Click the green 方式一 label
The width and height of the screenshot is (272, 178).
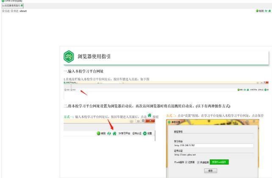(69, 117)
